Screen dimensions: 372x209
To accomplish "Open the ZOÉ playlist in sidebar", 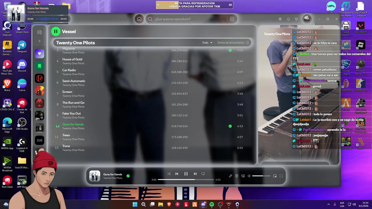I will pos(40,140).
